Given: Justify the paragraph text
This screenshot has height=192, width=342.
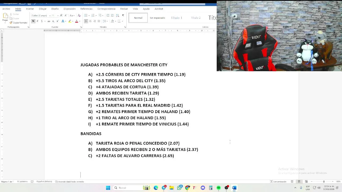Looking at the screenshot, I should 99,21.
